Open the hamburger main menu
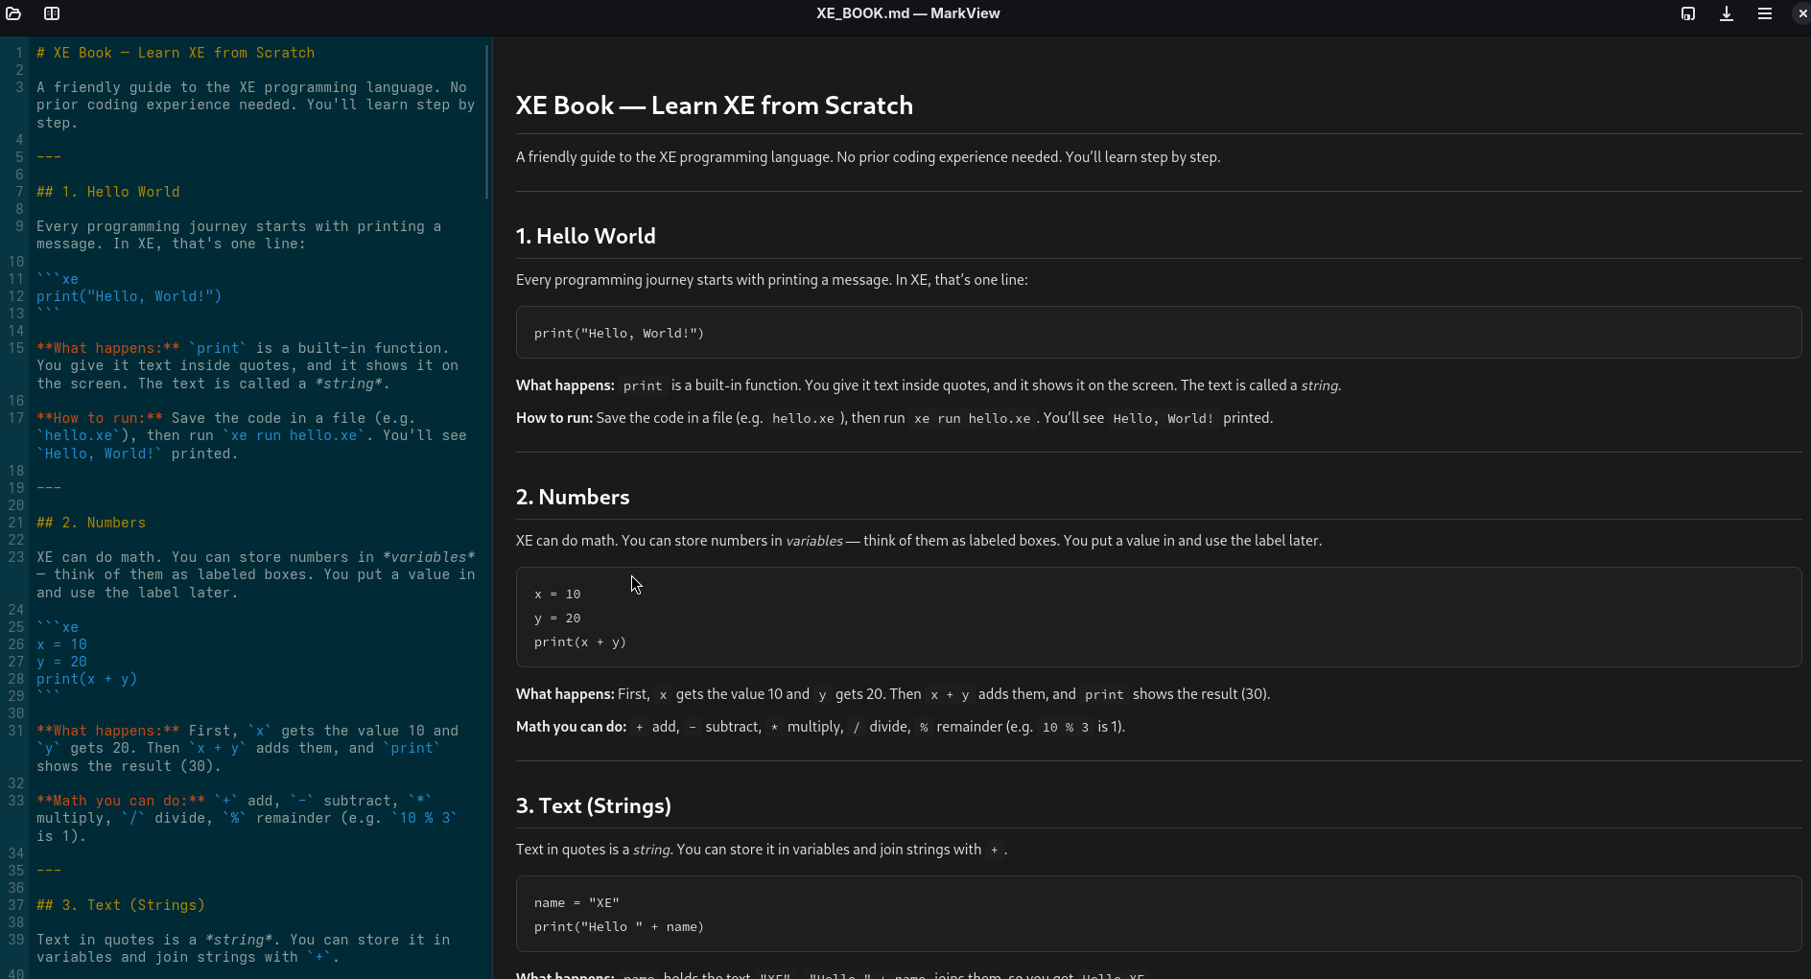 pyautogui.click(x=1765, y=13)
